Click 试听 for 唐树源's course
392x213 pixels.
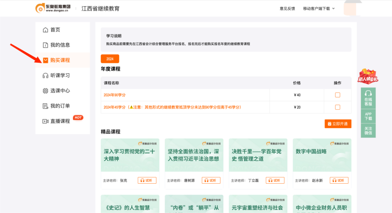[x=211, y=180]
